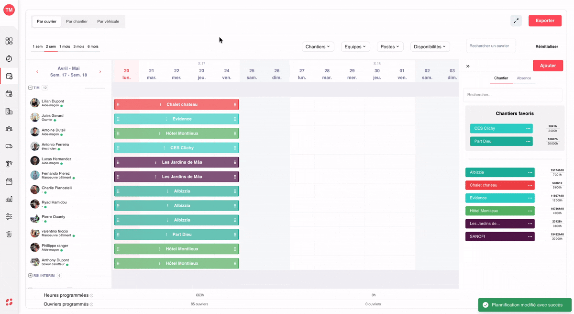574x314 pixels.
Task: Select the Part Dieu planning bar
Action: tap(177, 235)
